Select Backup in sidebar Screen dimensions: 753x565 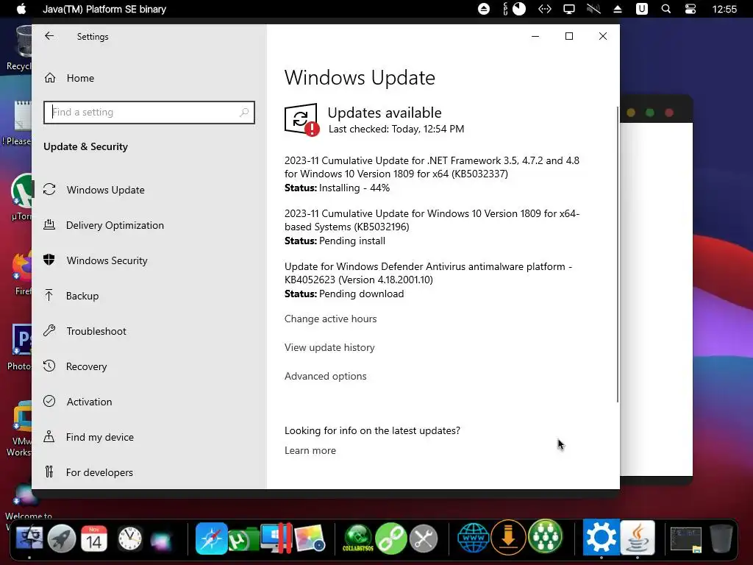[x=82, y=296]
